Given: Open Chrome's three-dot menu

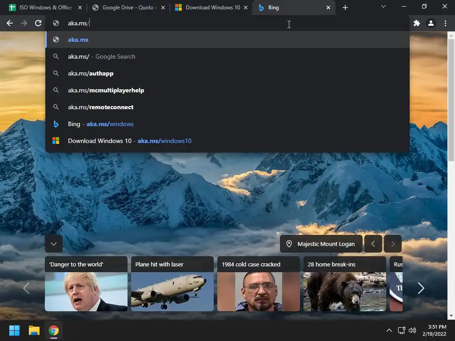Looking at the screenshot, I should click(445, 23).
